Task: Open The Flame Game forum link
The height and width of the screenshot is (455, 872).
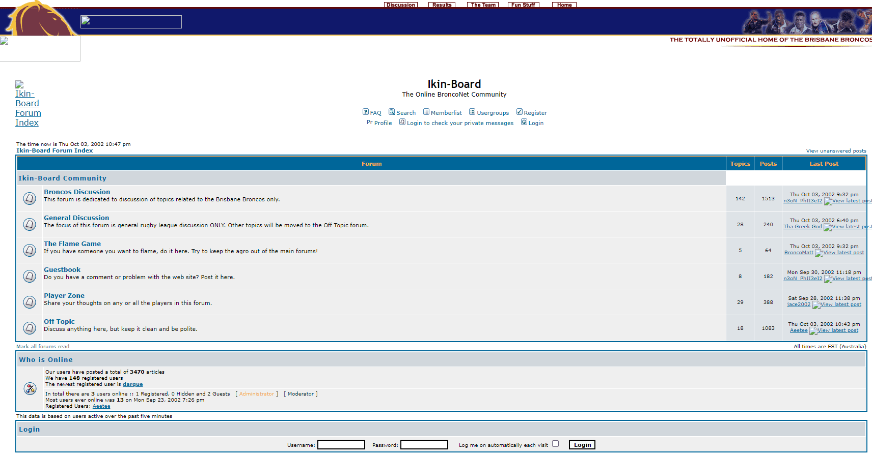Action: point(72,244)
